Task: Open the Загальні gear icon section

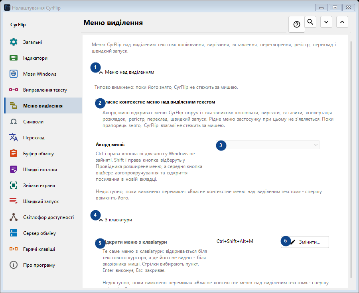Action: [x=14, y=42]
